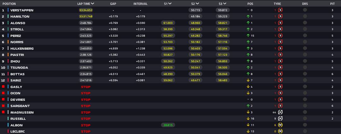This screenshot has height=134, width=341.
Task: Click Leclerc's DRS indicator dot
Action: point(305,131)
